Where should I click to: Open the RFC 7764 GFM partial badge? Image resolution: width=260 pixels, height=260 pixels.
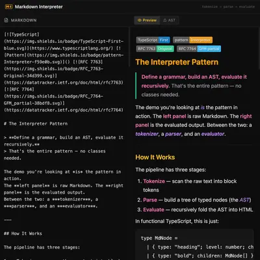click(x=199, y=49)
